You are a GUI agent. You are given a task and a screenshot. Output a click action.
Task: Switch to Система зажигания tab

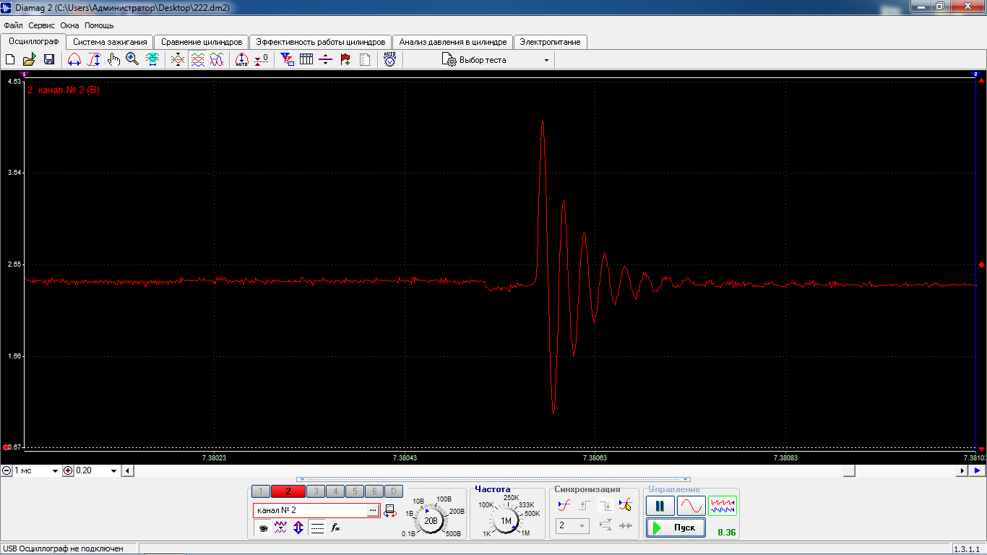click(110, 42)
